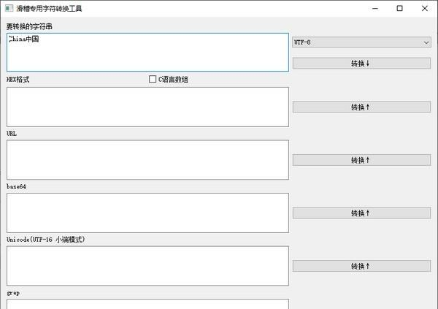The height and width of the screenshot is (309, 438).
Task: Click 转换↑ next to the Unicode box
Action: click(x=361, y=266)
